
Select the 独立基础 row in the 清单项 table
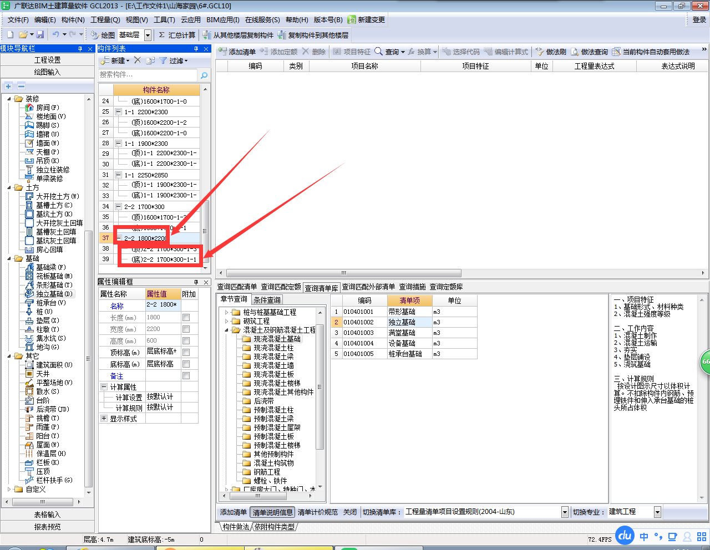[404, 322]
